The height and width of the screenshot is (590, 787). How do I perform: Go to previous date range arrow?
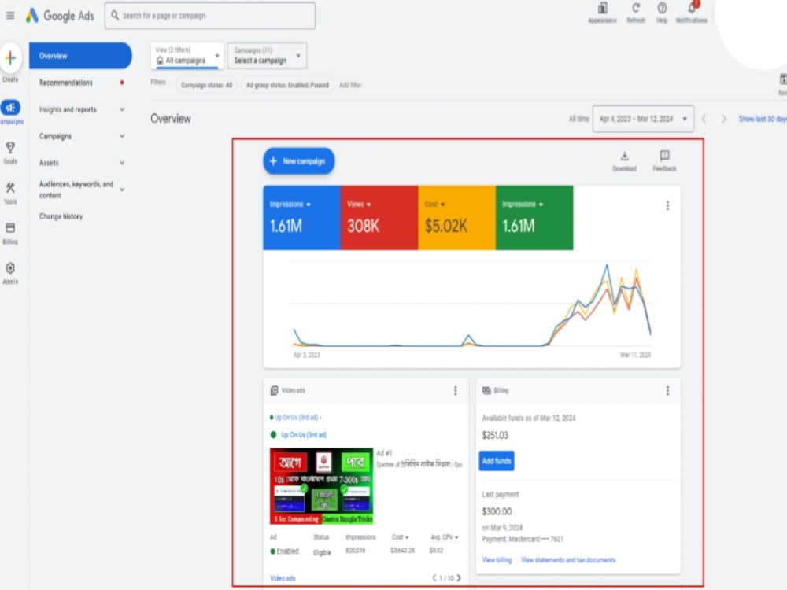(x=704, y=119)
